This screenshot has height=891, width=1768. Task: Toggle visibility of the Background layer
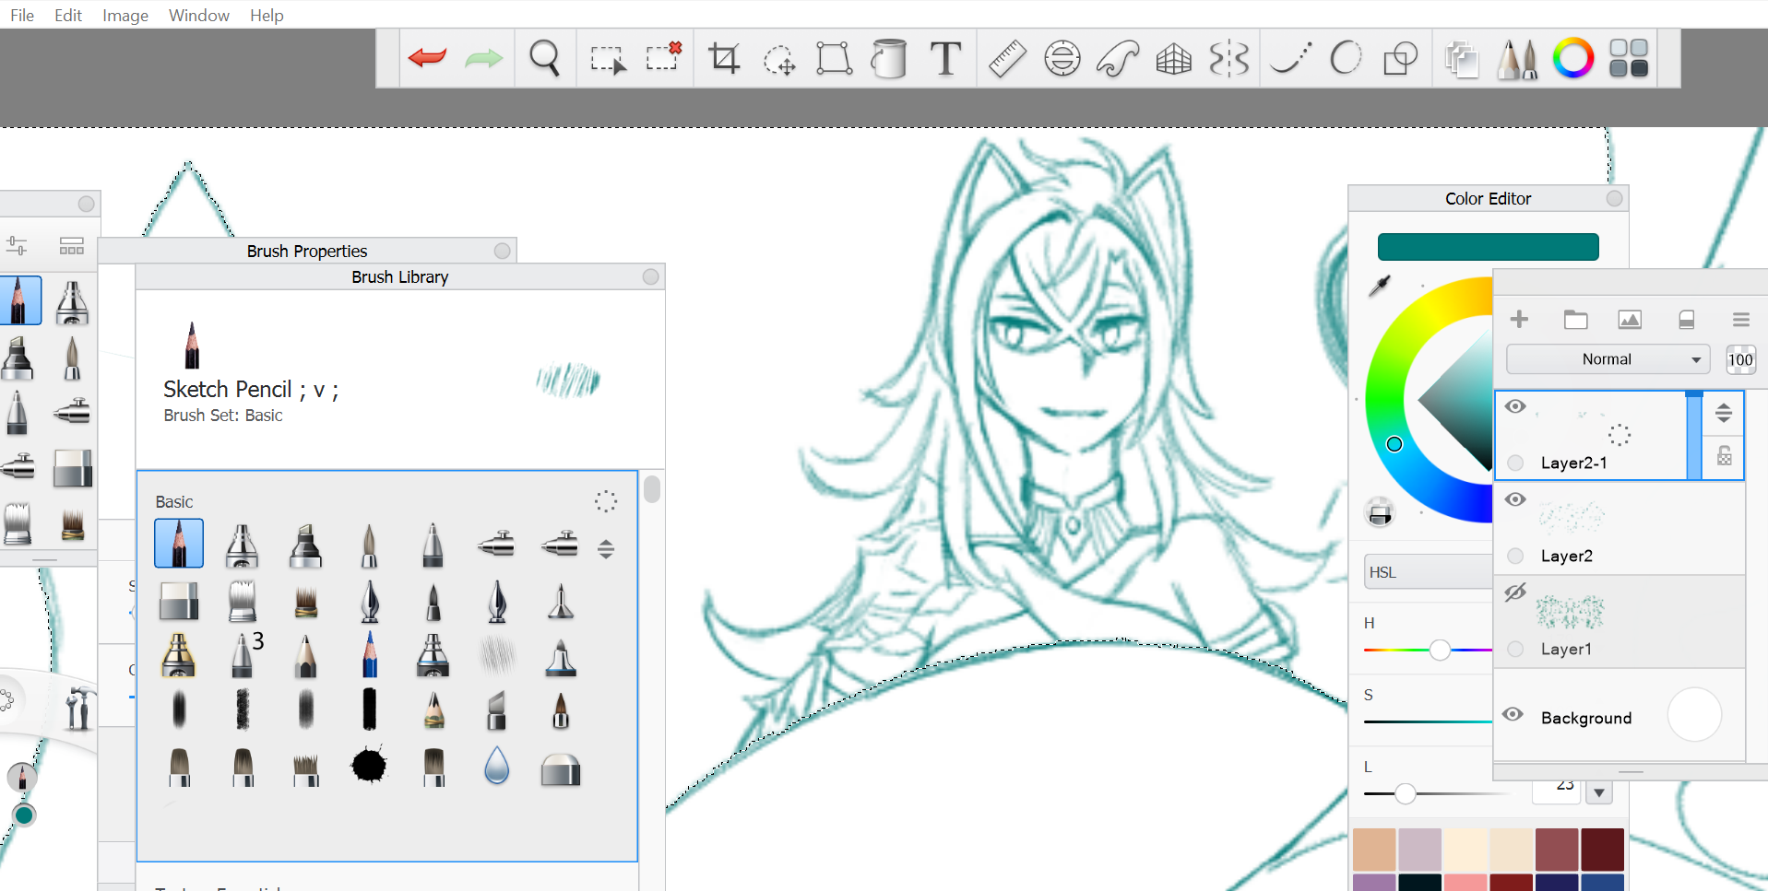(1513, 714)
